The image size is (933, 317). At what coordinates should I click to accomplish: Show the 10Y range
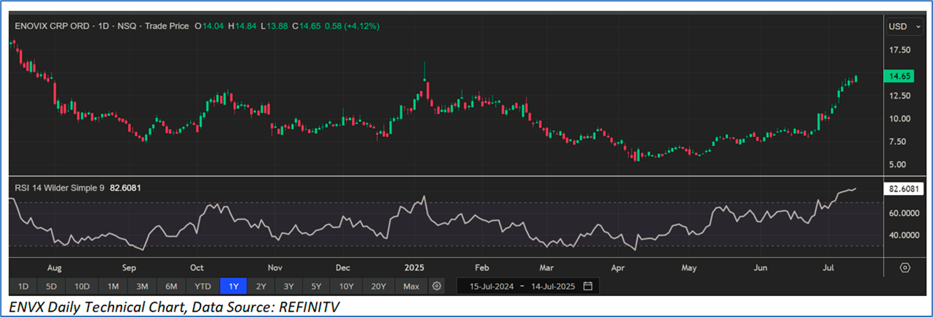(346, 286)
